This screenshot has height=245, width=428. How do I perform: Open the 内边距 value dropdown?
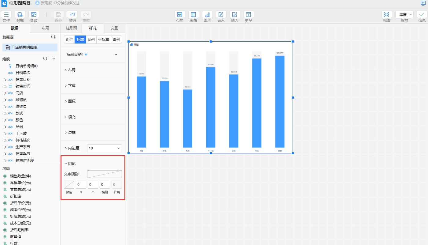[x=105, y=148]
